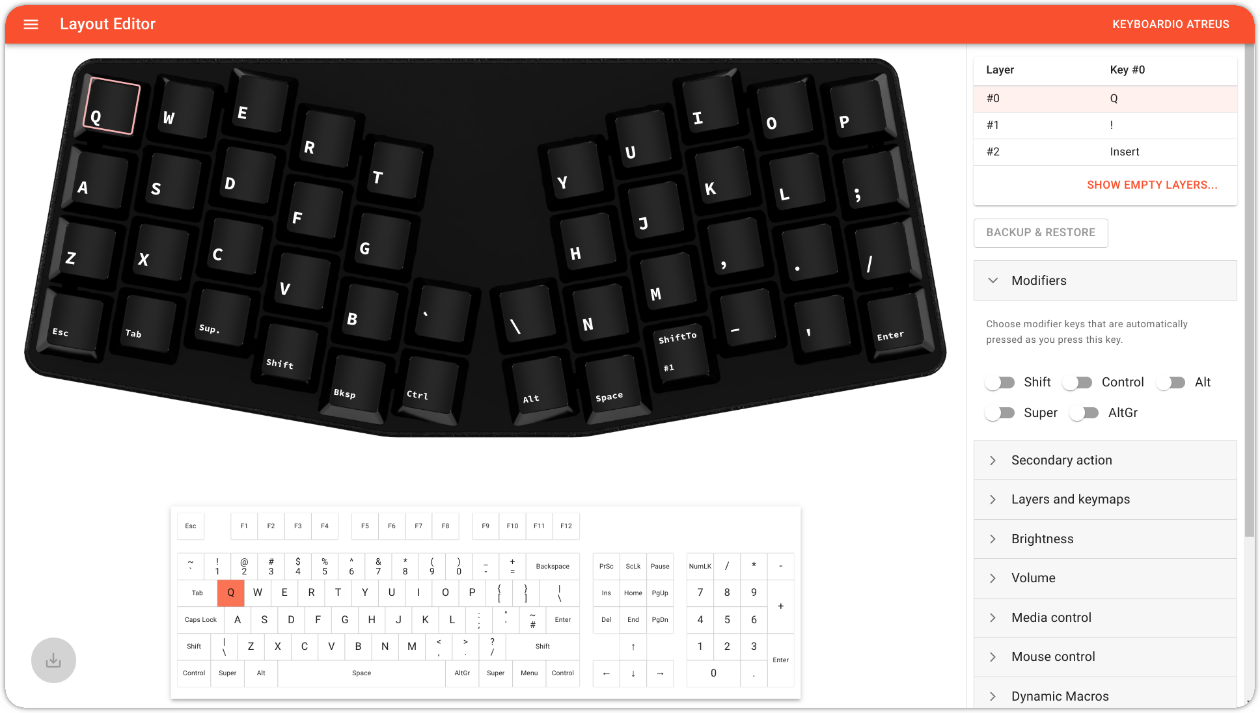Click the BACKUP & RESTORE button
This screenshot has width=1260, height=713.
(x=1040, y=232)
